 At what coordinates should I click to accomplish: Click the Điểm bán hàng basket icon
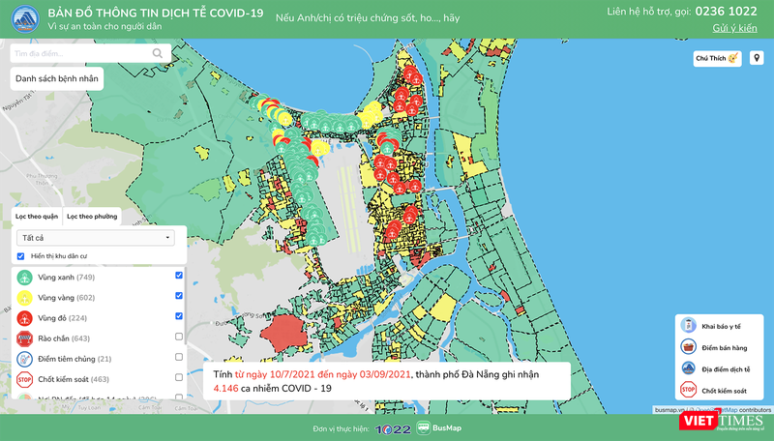[x=688, y=345]
